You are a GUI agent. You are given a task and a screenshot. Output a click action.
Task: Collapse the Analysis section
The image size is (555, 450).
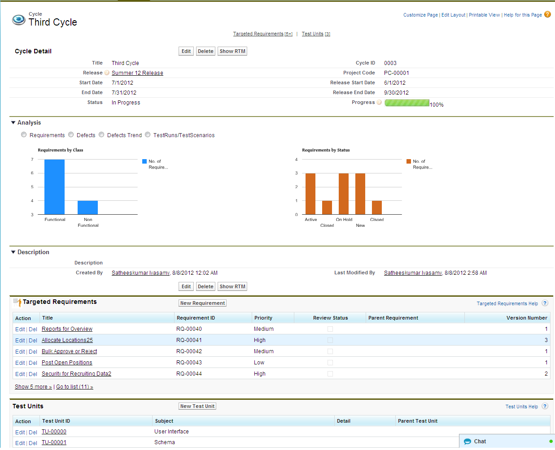(x=13, y=122)
